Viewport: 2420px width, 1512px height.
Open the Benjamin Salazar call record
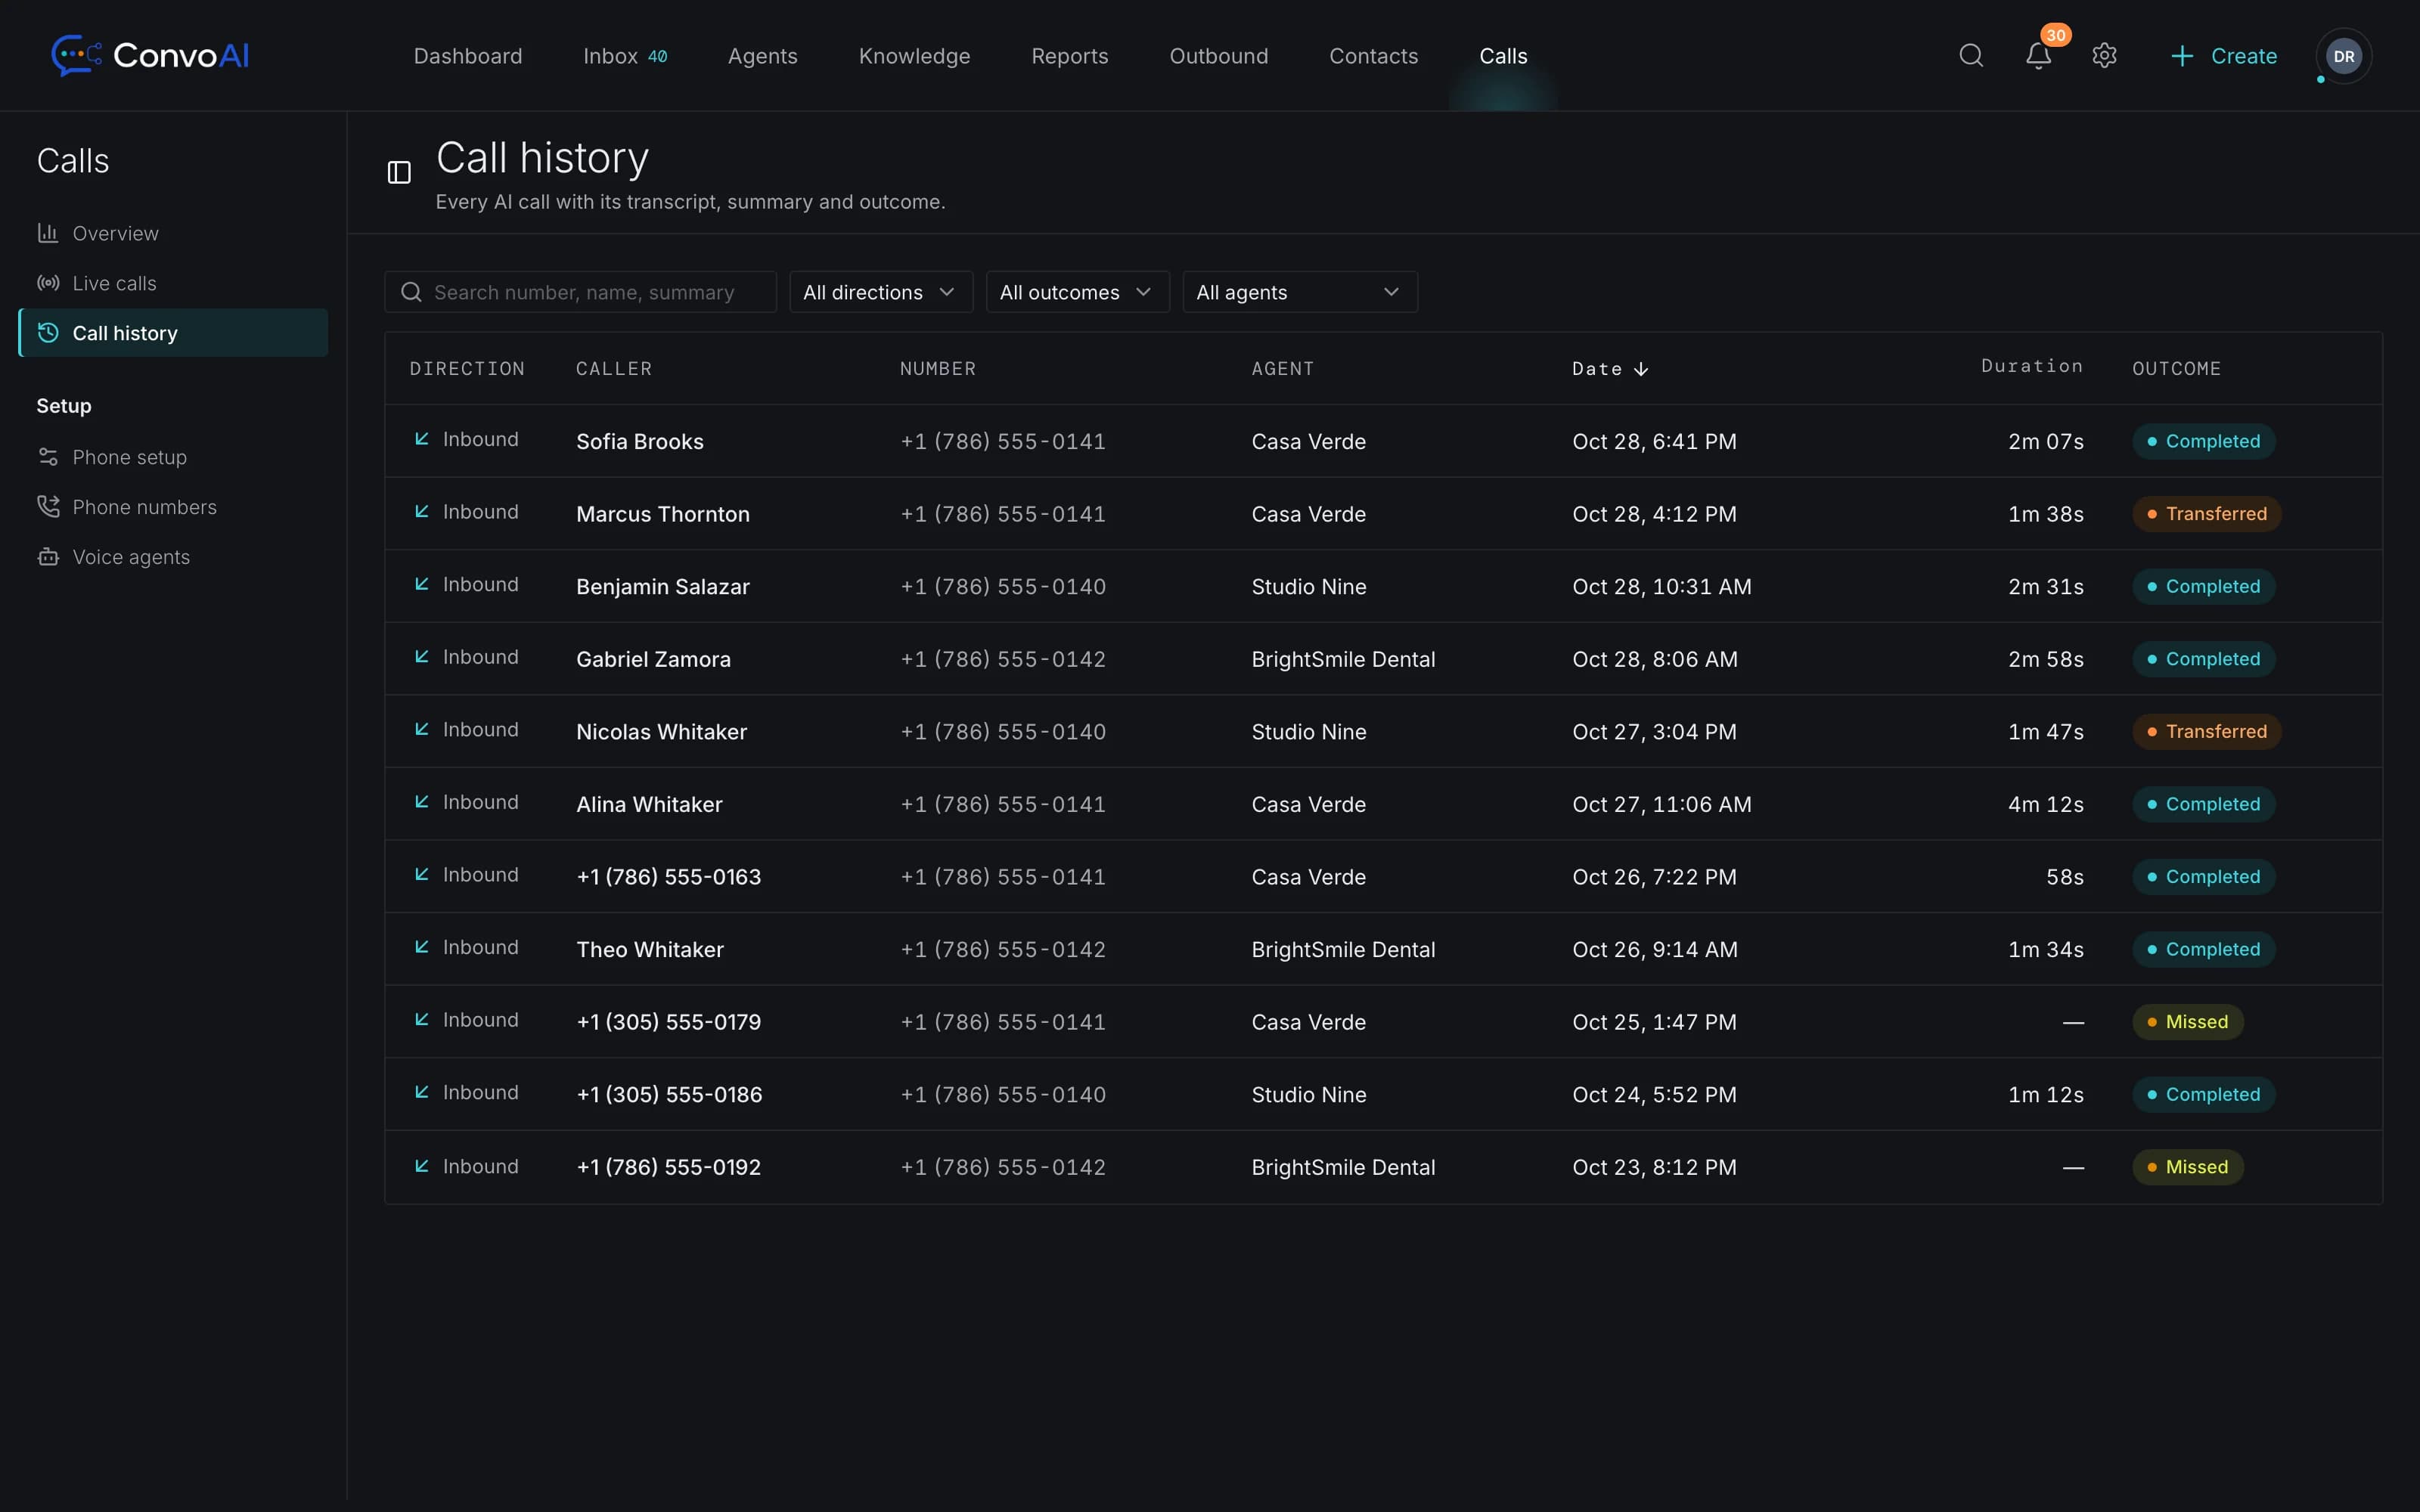click(1383, 586)
